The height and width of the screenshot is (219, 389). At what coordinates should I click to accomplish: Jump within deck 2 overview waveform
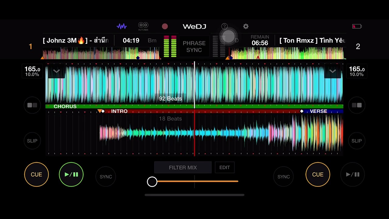(287, 53)
